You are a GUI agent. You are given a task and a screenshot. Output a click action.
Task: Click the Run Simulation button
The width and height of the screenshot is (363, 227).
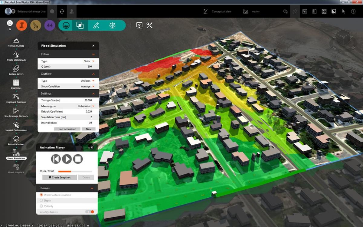point(67,129)
